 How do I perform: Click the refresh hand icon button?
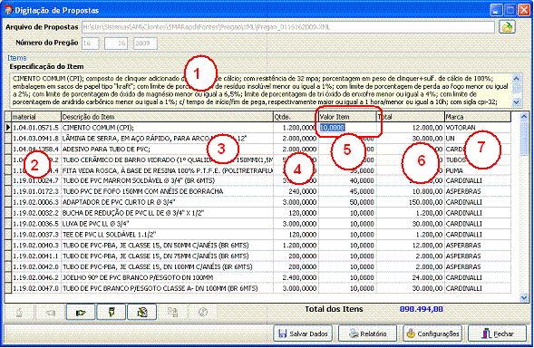142,312
